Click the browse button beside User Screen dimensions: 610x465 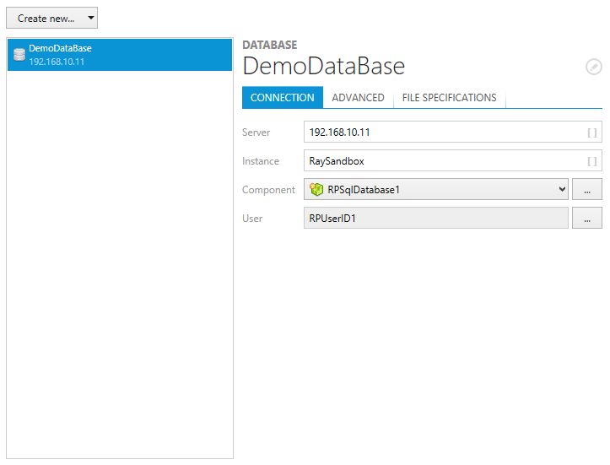point(587,219)
